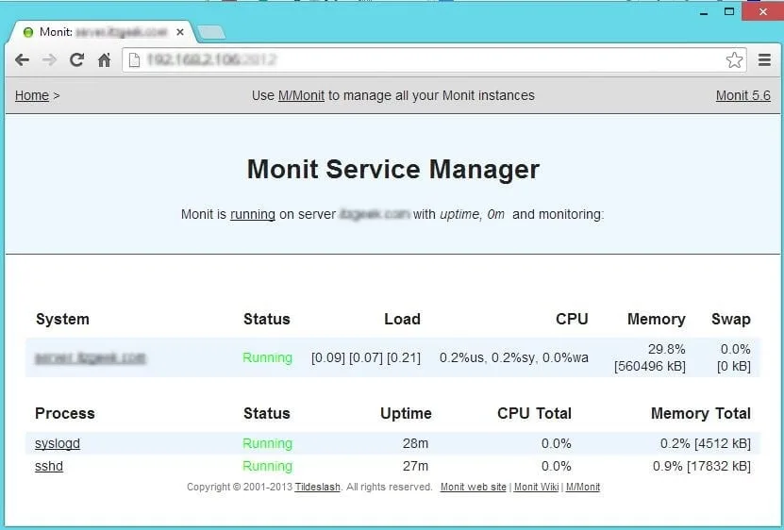Close the Monit browser tab
Viewport: 784px width, 530px height.
click(x=180, y=32)
